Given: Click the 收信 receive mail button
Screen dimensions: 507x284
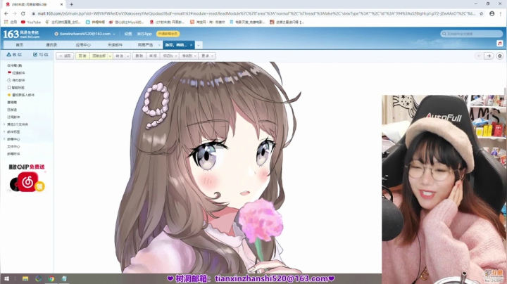Looking at the screenshot, I should point(14,55).
